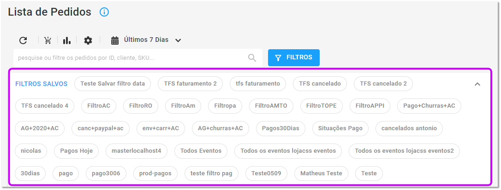Select the Pagos30Dias filter chip
The width and height of the screenshot is (501, 190).
(280, 128)
